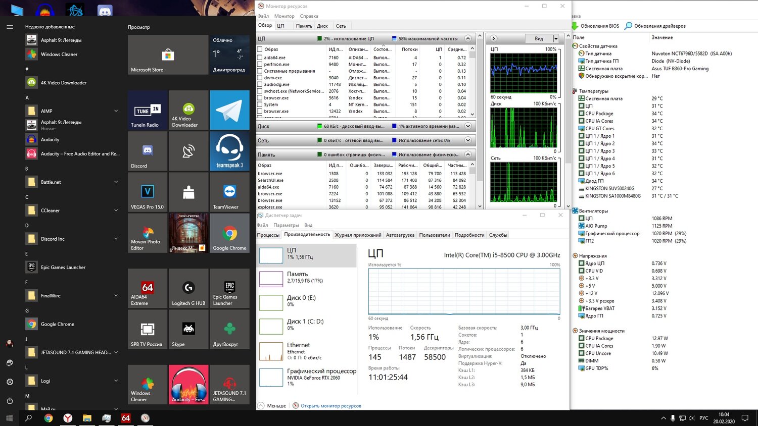Expand the Сеть section in Resource Monitor
Screen dimensions: 758x426
point(468,140)
